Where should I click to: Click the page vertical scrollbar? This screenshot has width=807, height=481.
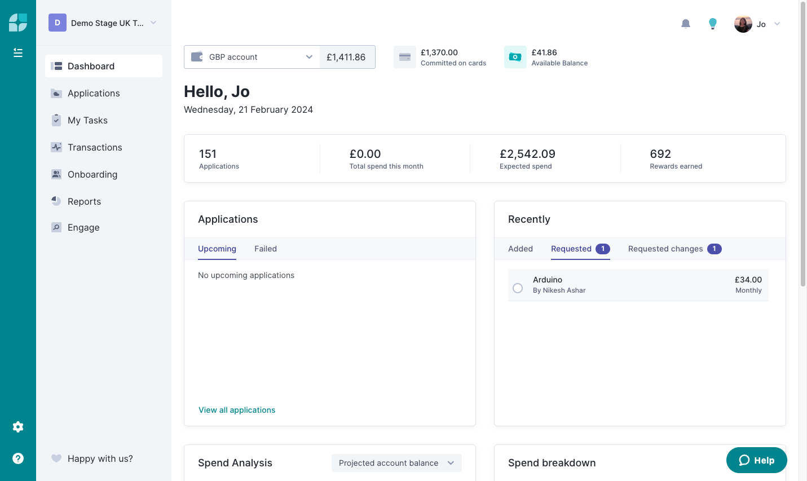pyautogui.click(x=803, y=144)
